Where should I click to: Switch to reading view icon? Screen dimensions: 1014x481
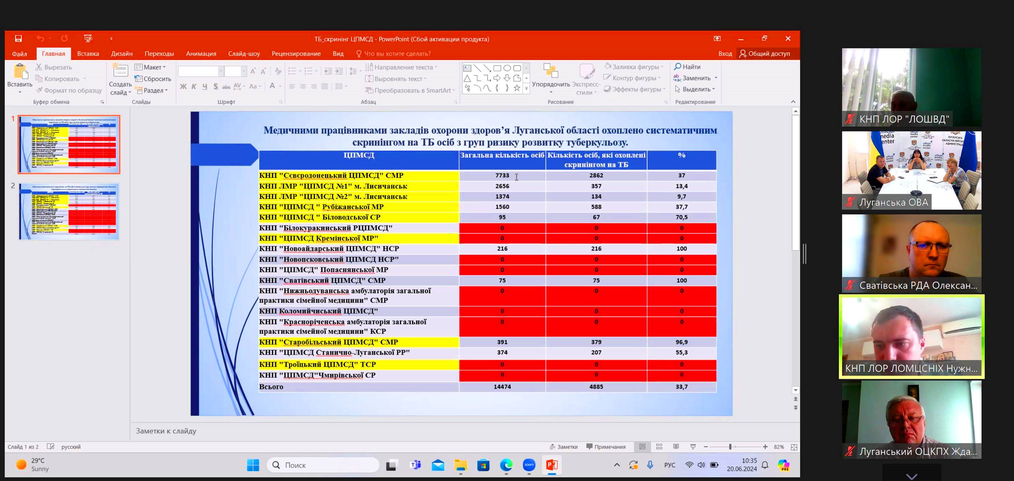676,447
